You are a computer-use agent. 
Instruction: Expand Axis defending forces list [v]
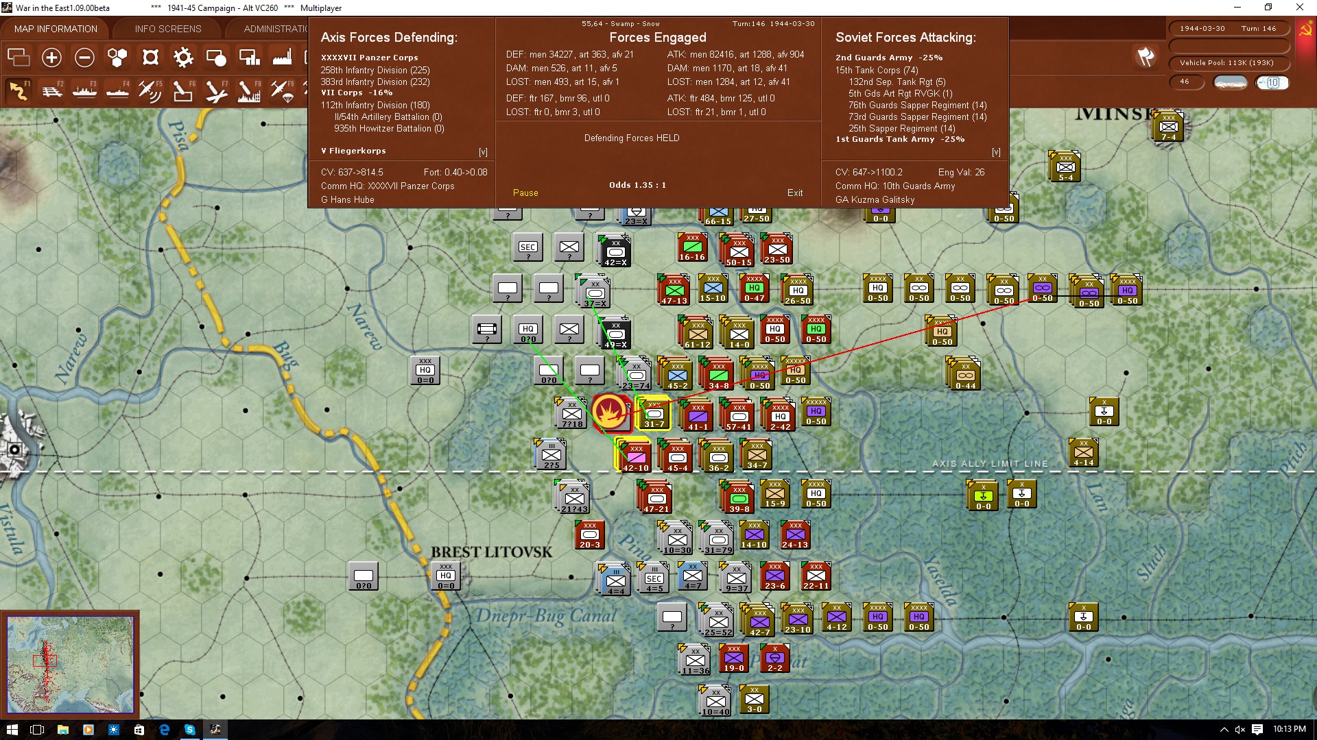click(483, 152)
